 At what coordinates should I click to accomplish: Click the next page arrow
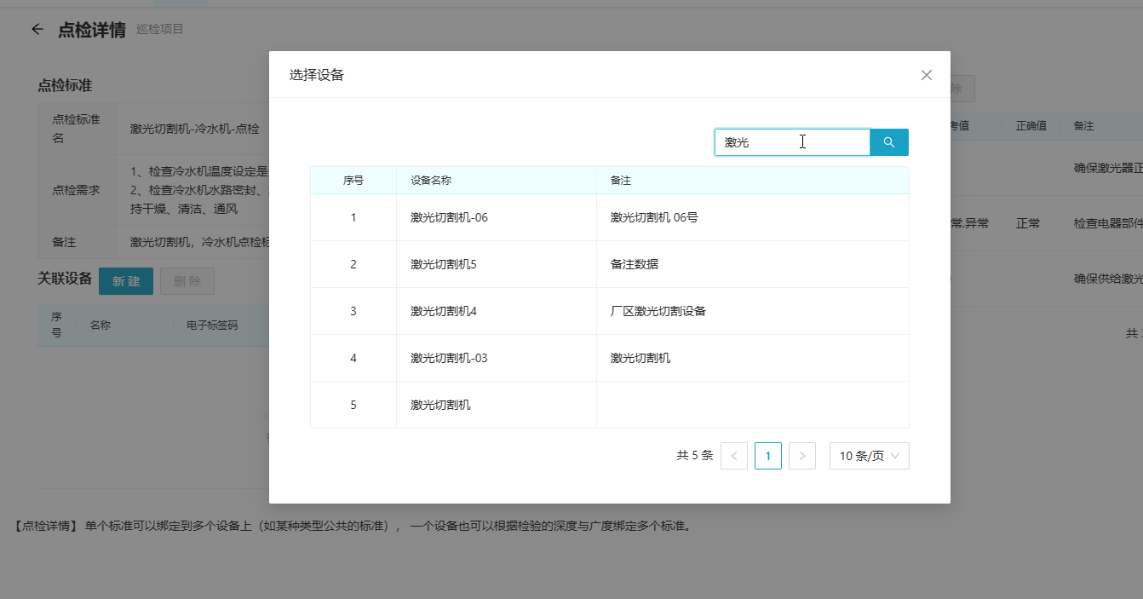(x=802, y=456)
